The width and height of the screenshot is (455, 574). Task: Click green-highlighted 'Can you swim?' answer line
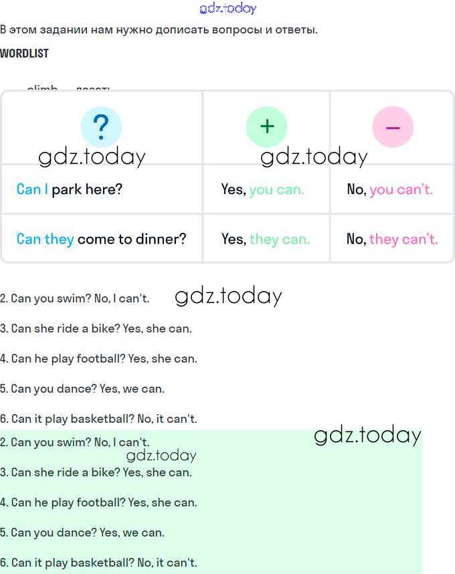75,442
